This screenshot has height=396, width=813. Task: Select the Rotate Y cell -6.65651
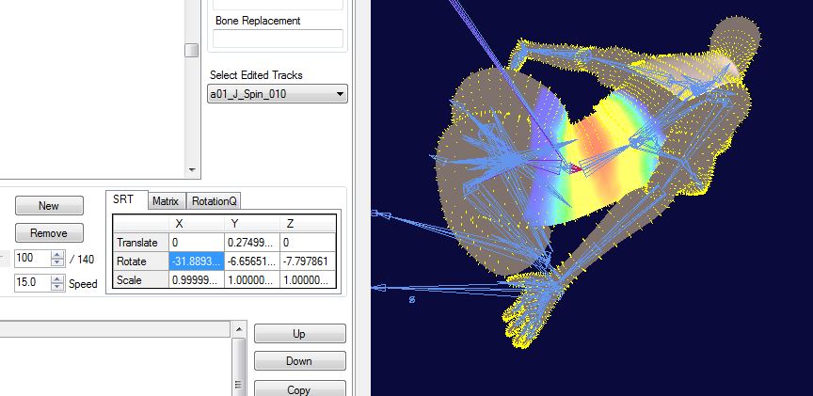point(251,261)
